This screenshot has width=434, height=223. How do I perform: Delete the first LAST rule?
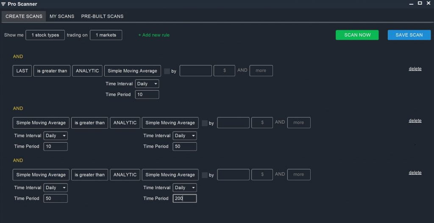[x=415, y=69]
